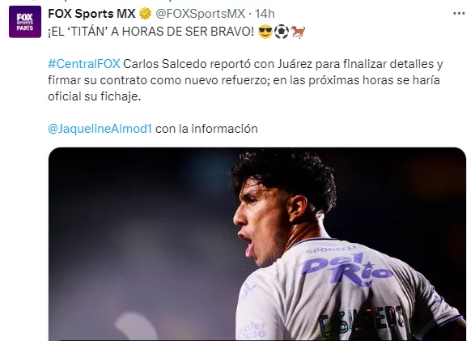This screenshot has height=341, width=475.
Task: Open the @FOXSportsMX handle
Action: 200,14
